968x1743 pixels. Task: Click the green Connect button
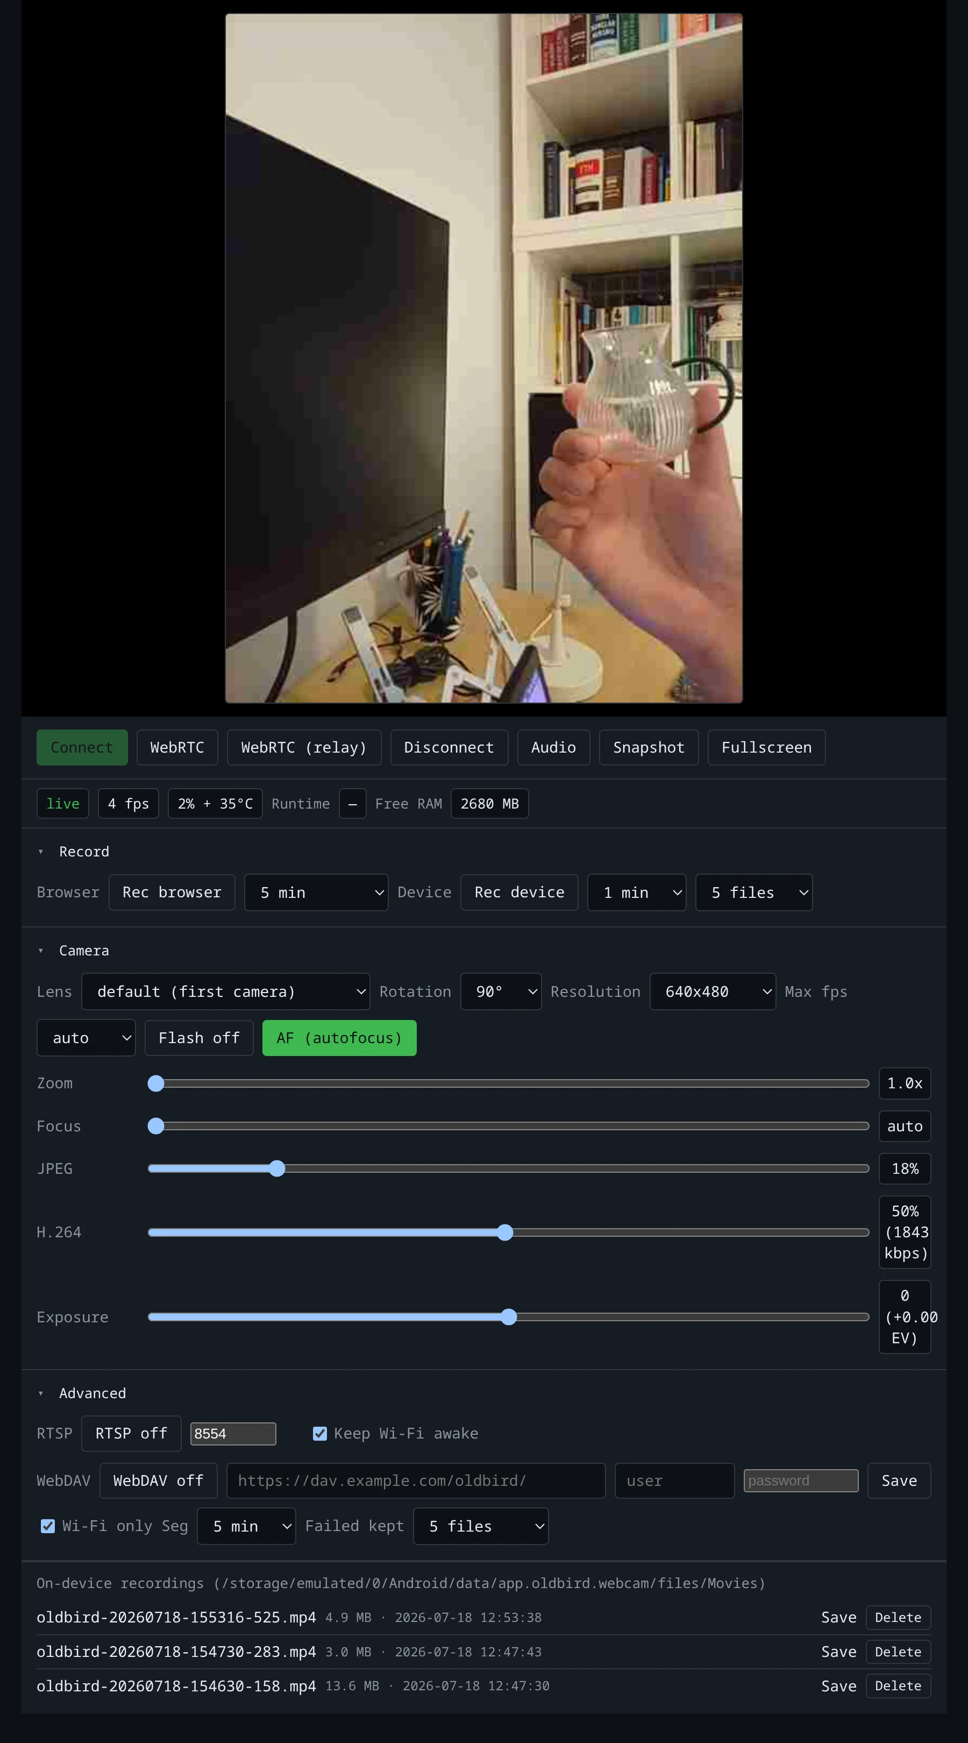click(82, 747)
